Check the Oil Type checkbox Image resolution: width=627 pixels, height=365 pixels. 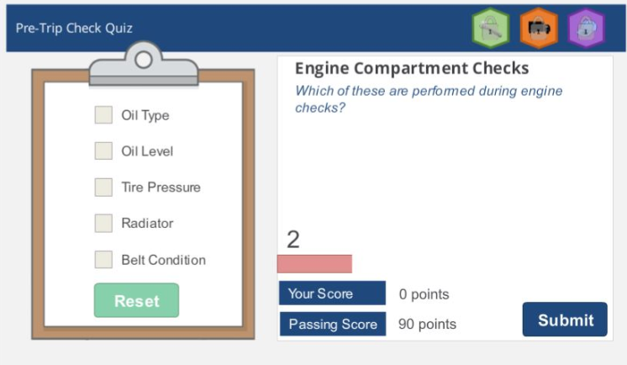103,115
